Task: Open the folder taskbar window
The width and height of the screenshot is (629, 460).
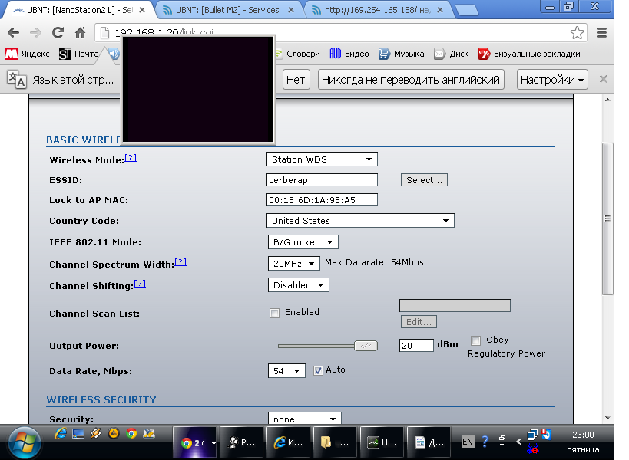Action: click(336, 442)
